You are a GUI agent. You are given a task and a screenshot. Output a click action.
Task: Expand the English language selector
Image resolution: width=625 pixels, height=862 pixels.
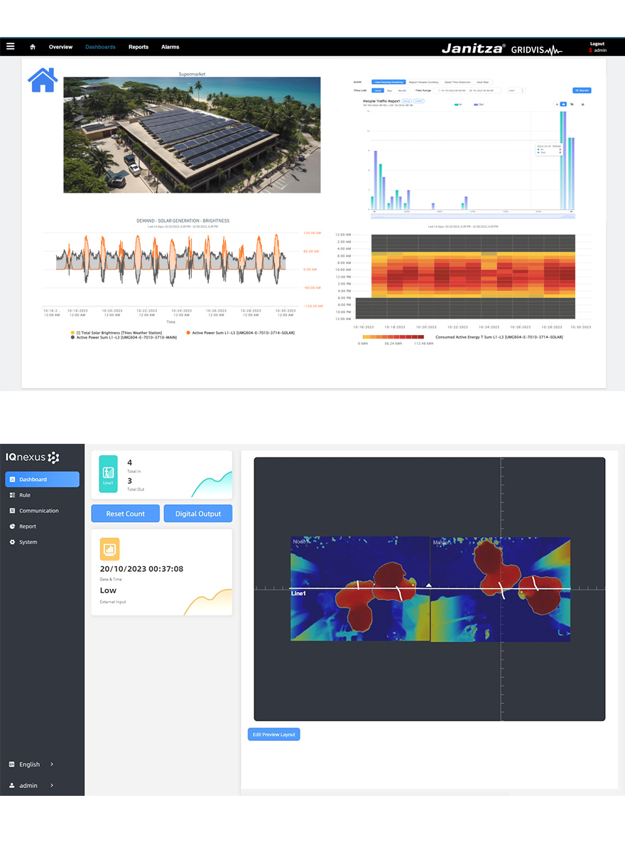tap(32, 765)
